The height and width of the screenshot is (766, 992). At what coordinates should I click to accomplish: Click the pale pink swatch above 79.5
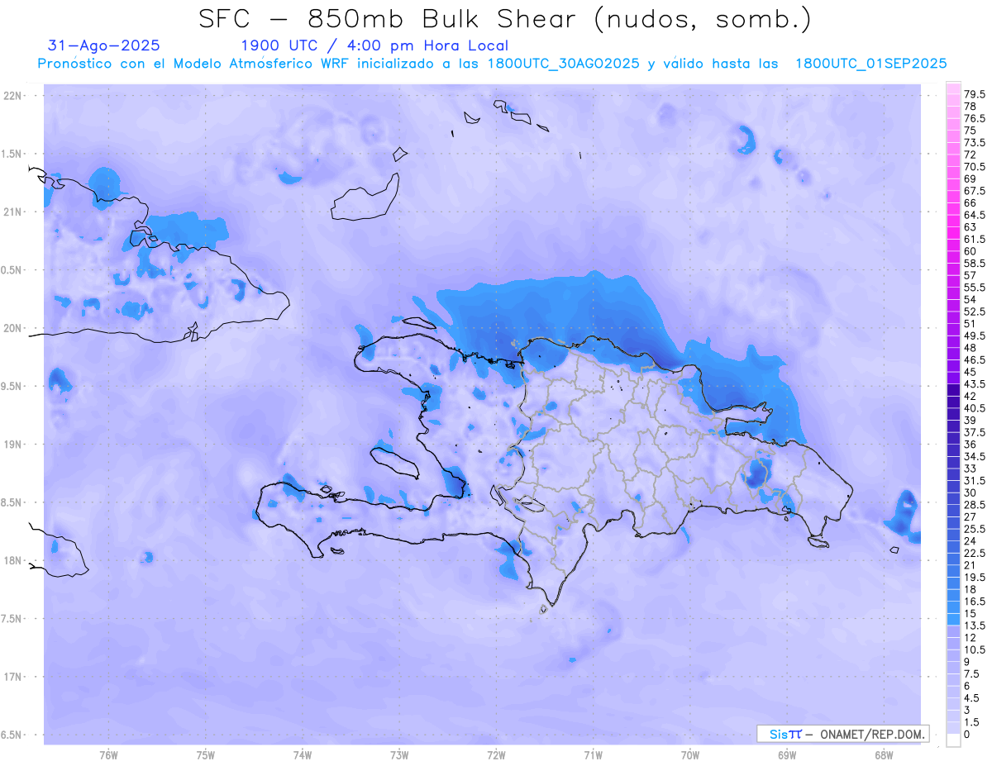[x=953, y=89]
